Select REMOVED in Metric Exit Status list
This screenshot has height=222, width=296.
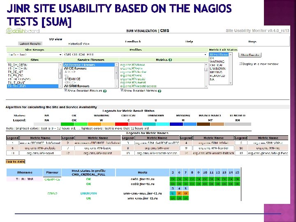217,76
